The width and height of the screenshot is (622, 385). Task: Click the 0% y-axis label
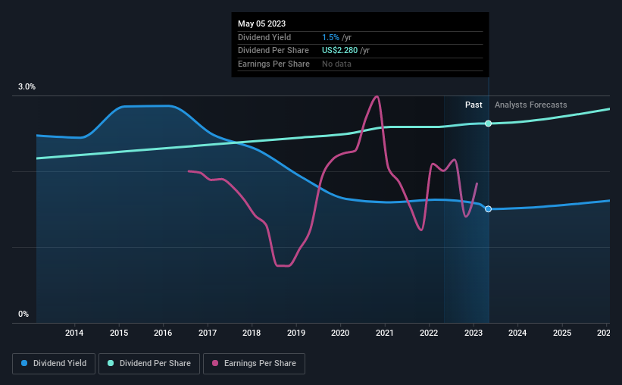23,314
